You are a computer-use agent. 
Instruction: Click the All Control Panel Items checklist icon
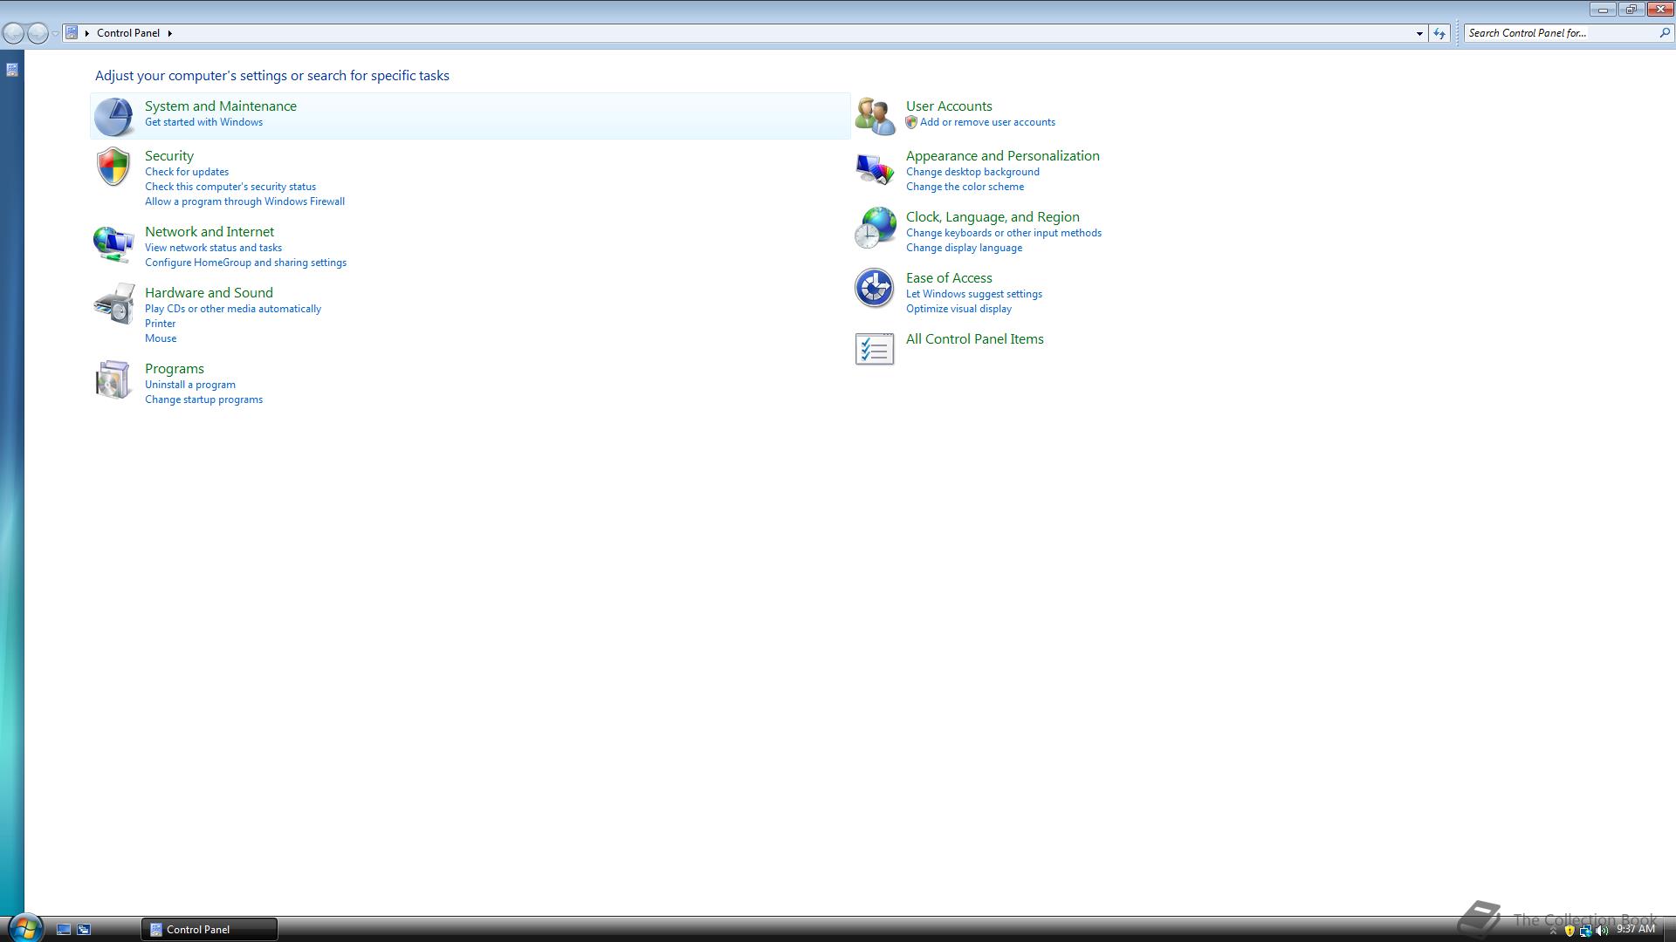(x=875, y=349)
